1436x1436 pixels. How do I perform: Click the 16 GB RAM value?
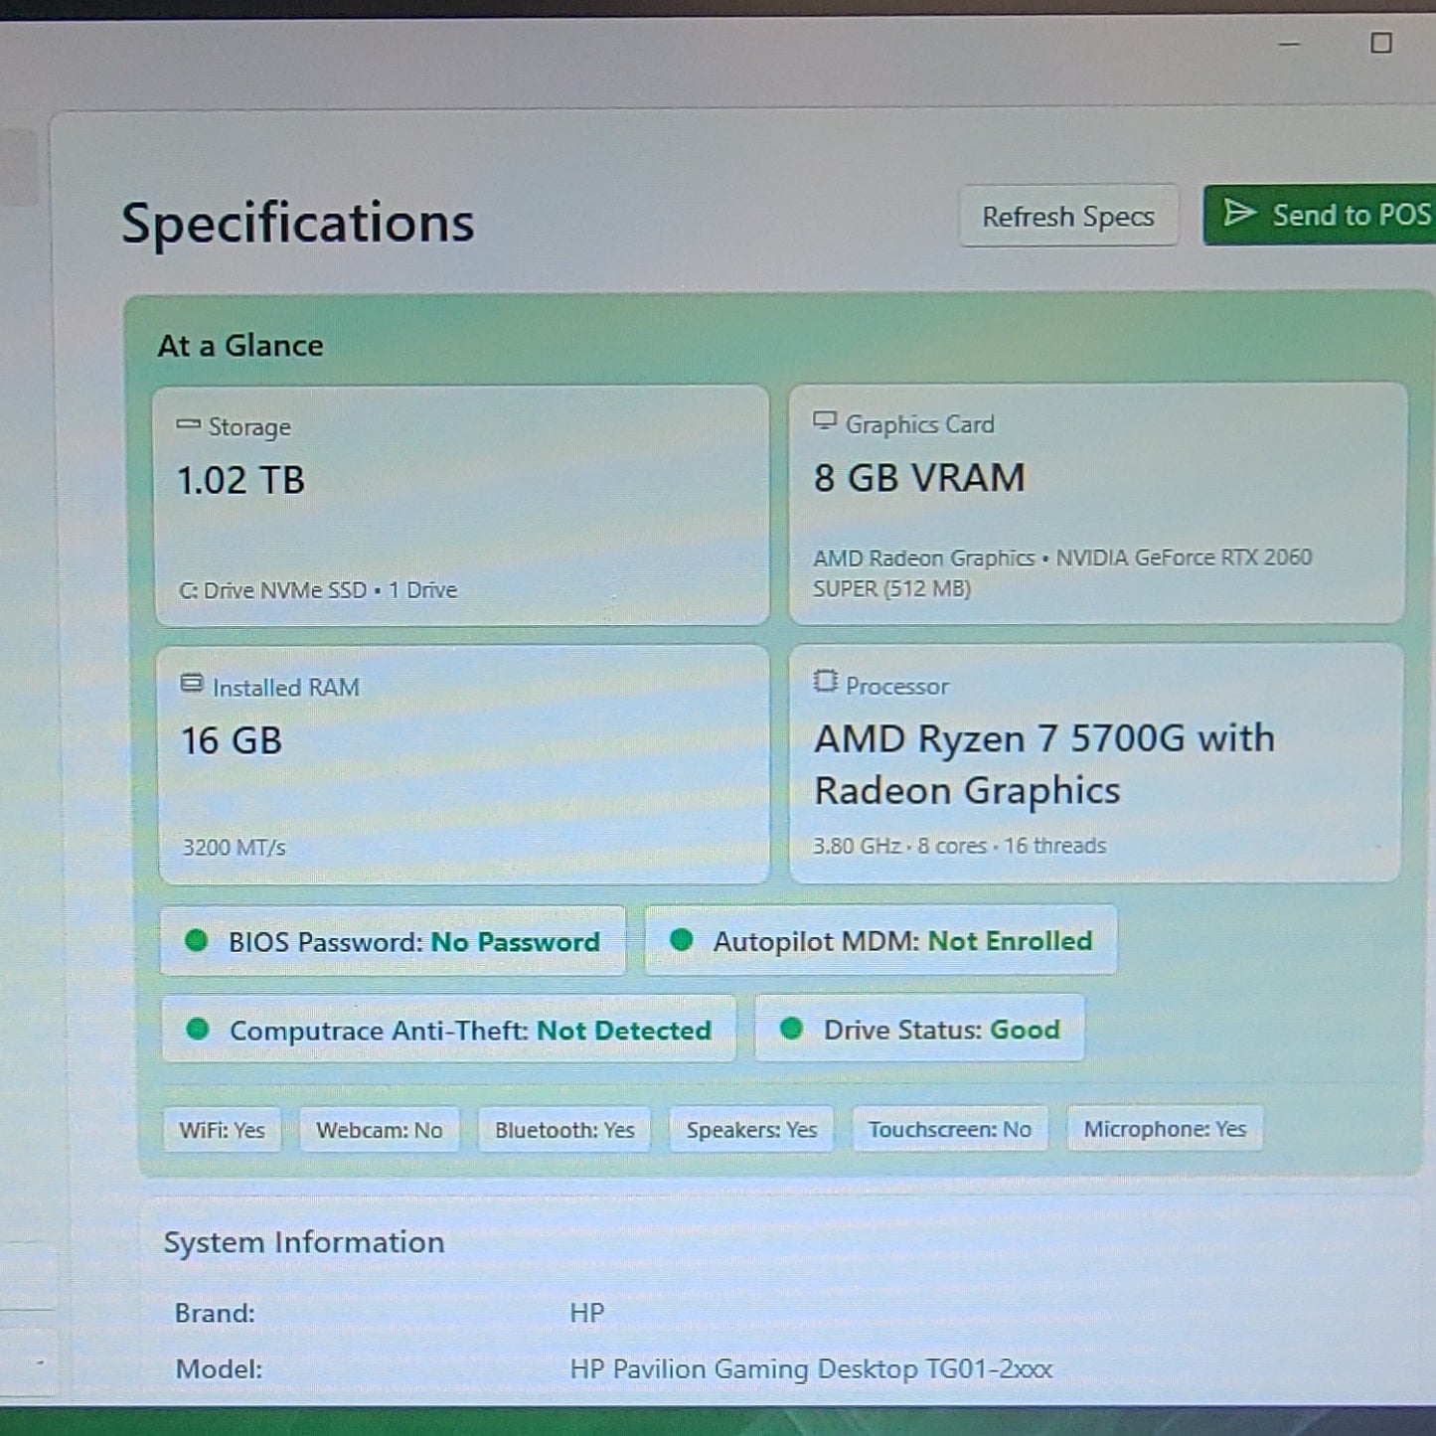pyautogui.click(x=232, y=741)
